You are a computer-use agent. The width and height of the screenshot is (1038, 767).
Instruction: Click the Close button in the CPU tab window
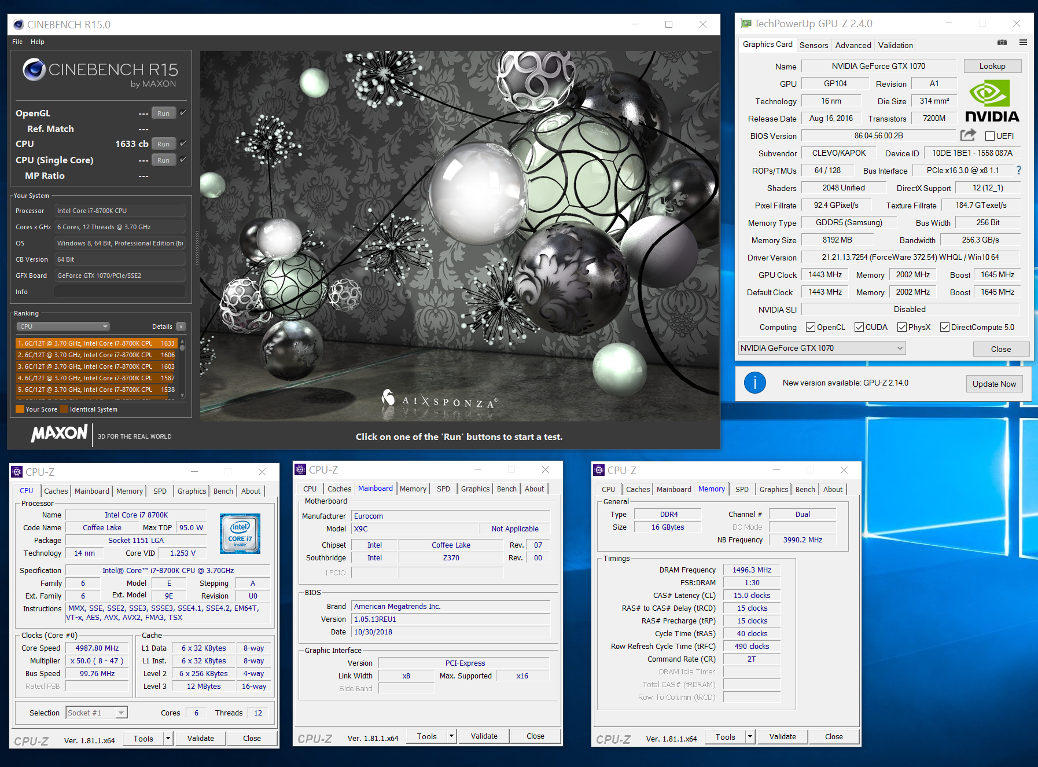[x=252, y=738]
